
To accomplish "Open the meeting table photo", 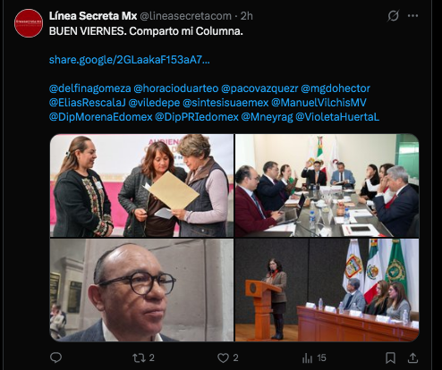I will pos(327,185).
